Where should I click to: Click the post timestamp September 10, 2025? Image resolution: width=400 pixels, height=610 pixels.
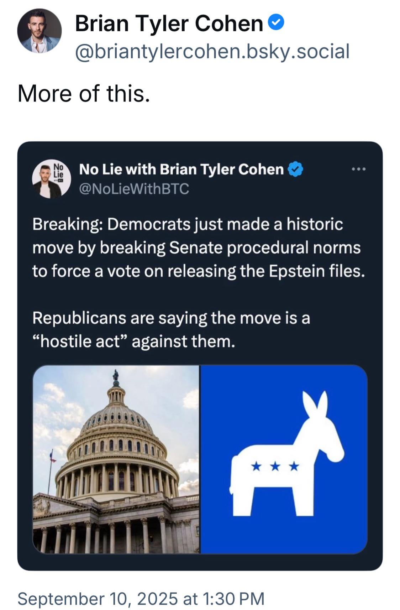141,598
